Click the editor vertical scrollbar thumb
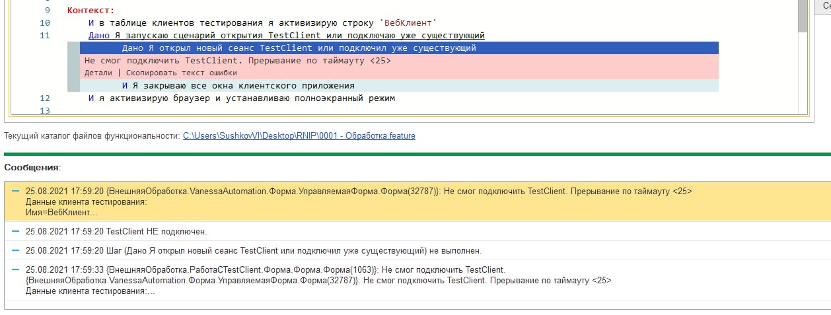The width and height of the screenshot is (831, 315). point(803,15)
